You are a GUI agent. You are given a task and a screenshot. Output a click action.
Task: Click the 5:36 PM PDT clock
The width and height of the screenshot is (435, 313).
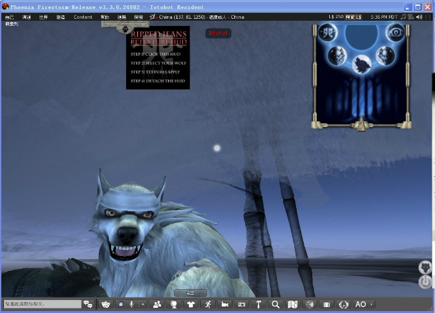point(384,17)
